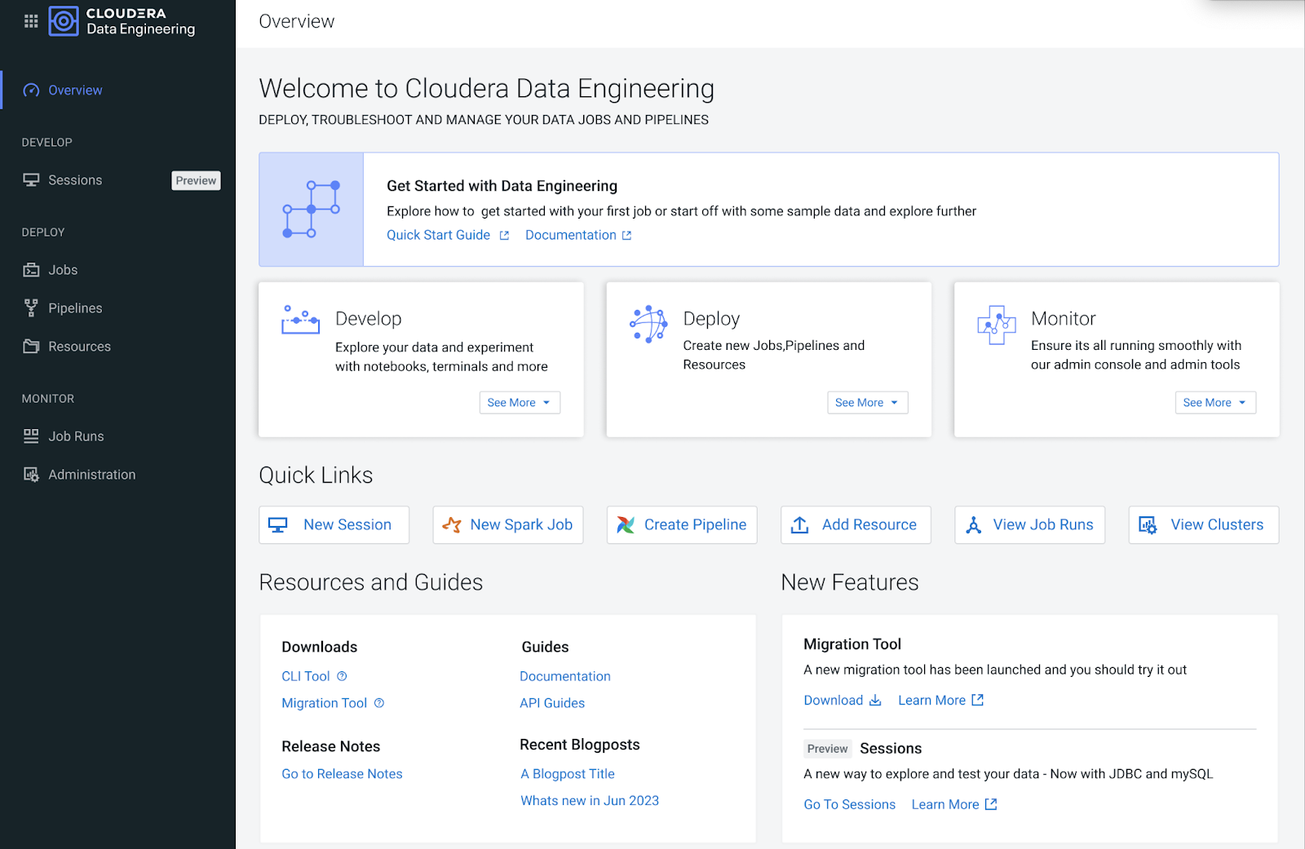Select the Jobs icon in the sidebar
The height and width of the screenshot is (849, 1305).
[30, 269]
